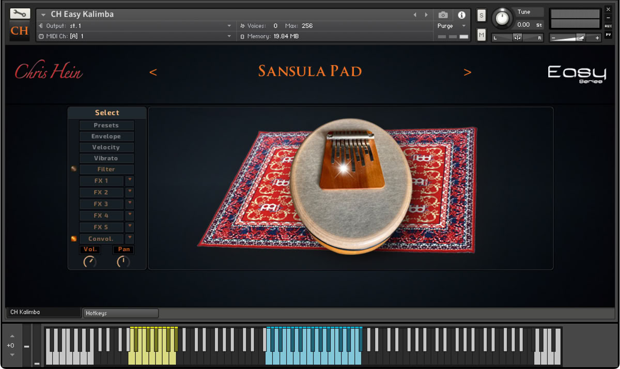
Task: Open the wrench edit-mode icon
Action: (20, 13)
